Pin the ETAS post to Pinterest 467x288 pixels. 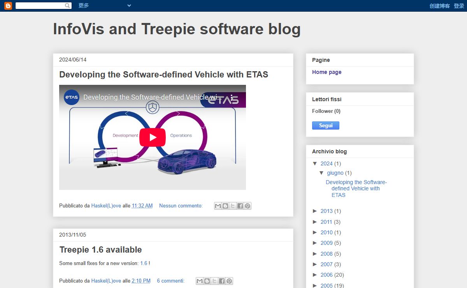[x=248, y=206]
